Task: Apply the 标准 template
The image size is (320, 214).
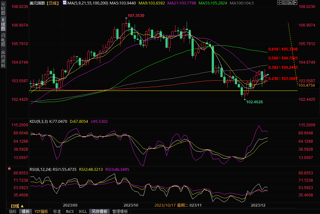Action: 57,211
